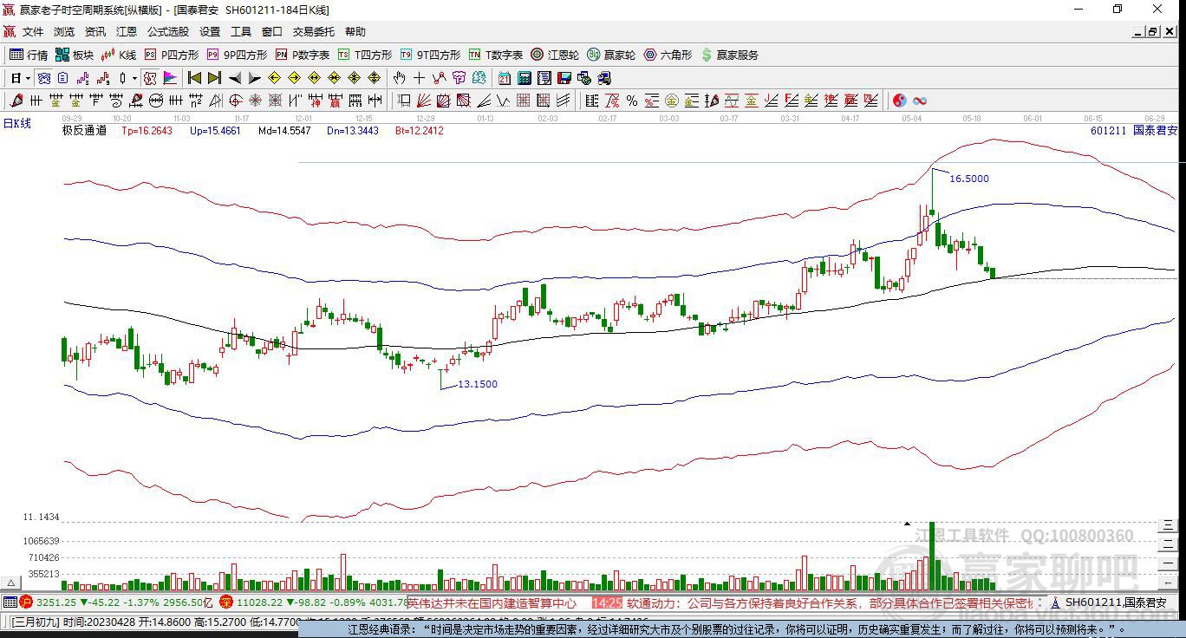The height and width of the screenshot is (638, 1186).
Task: Click the 行情 quotes button
Action: 29,55
